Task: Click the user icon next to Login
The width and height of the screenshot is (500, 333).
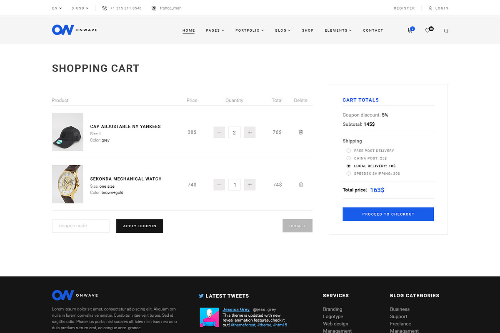Action: (430, 8)
